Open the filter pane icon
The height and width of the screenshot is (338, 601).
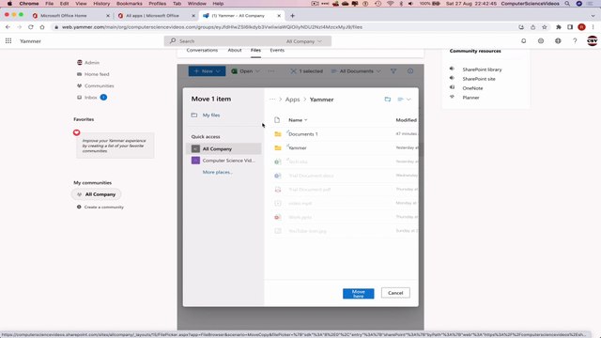click(x=393, y=71)
